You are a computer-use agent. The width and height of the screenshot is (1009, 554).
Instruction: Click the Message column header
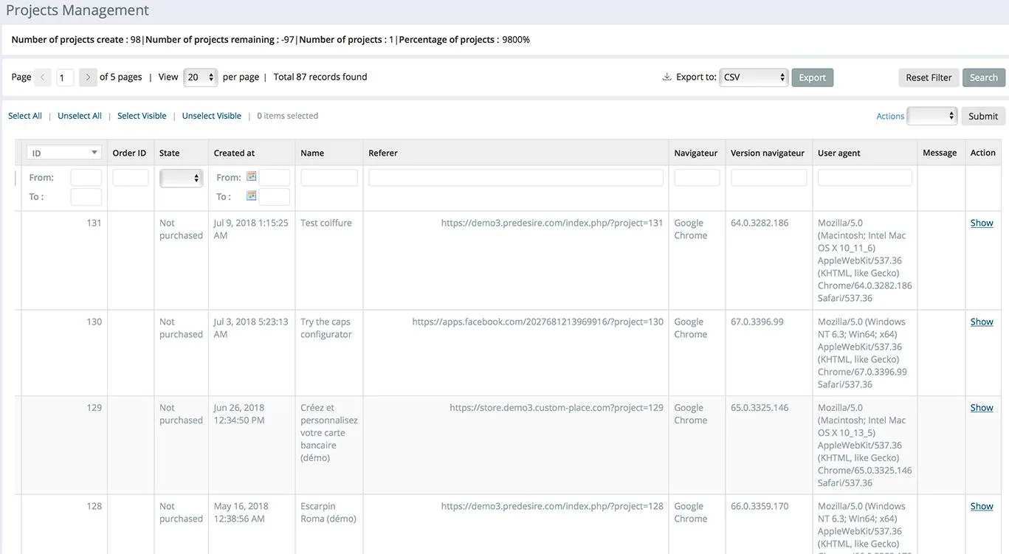coord(940,153)
